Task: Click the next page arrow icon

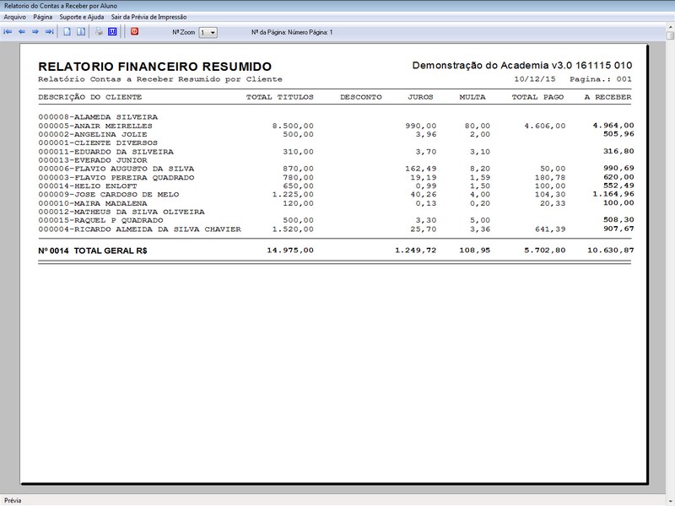Action: point(35,32)
